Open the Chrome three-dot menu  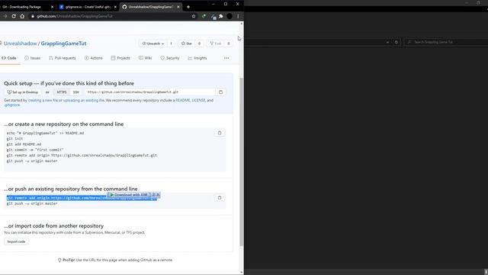click(x=238, y=16)
